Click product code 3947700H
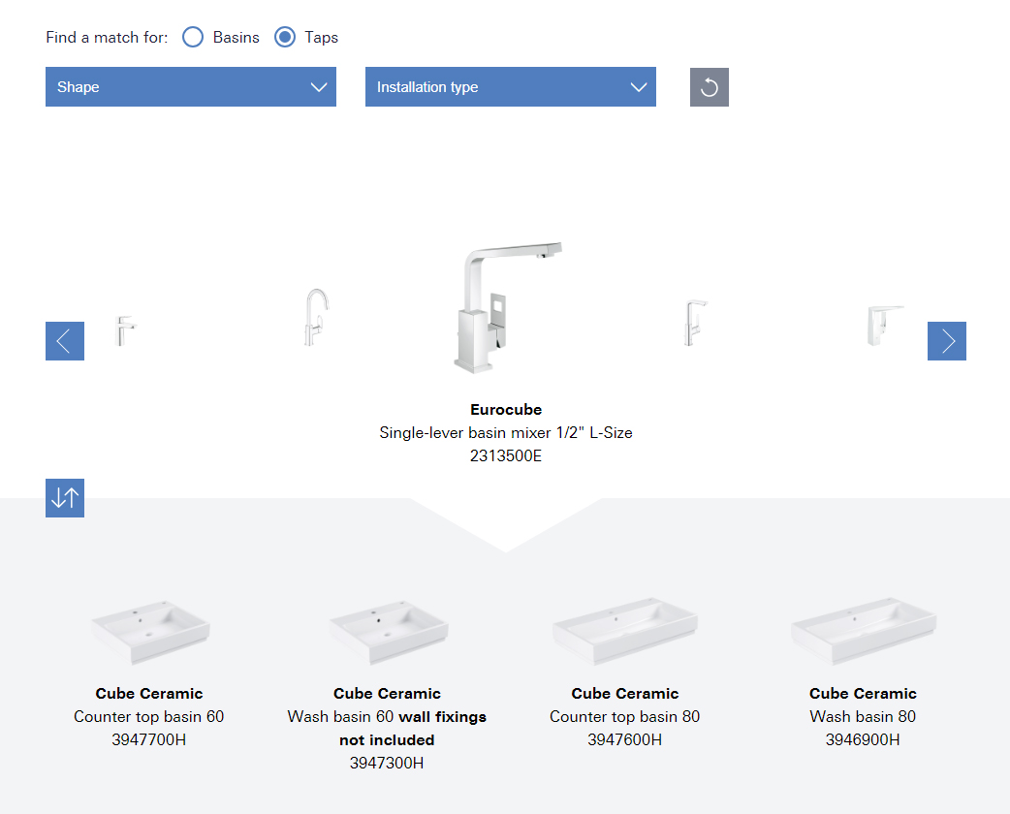The width and height of the screenshot is (1010, 814). (149, 740)
